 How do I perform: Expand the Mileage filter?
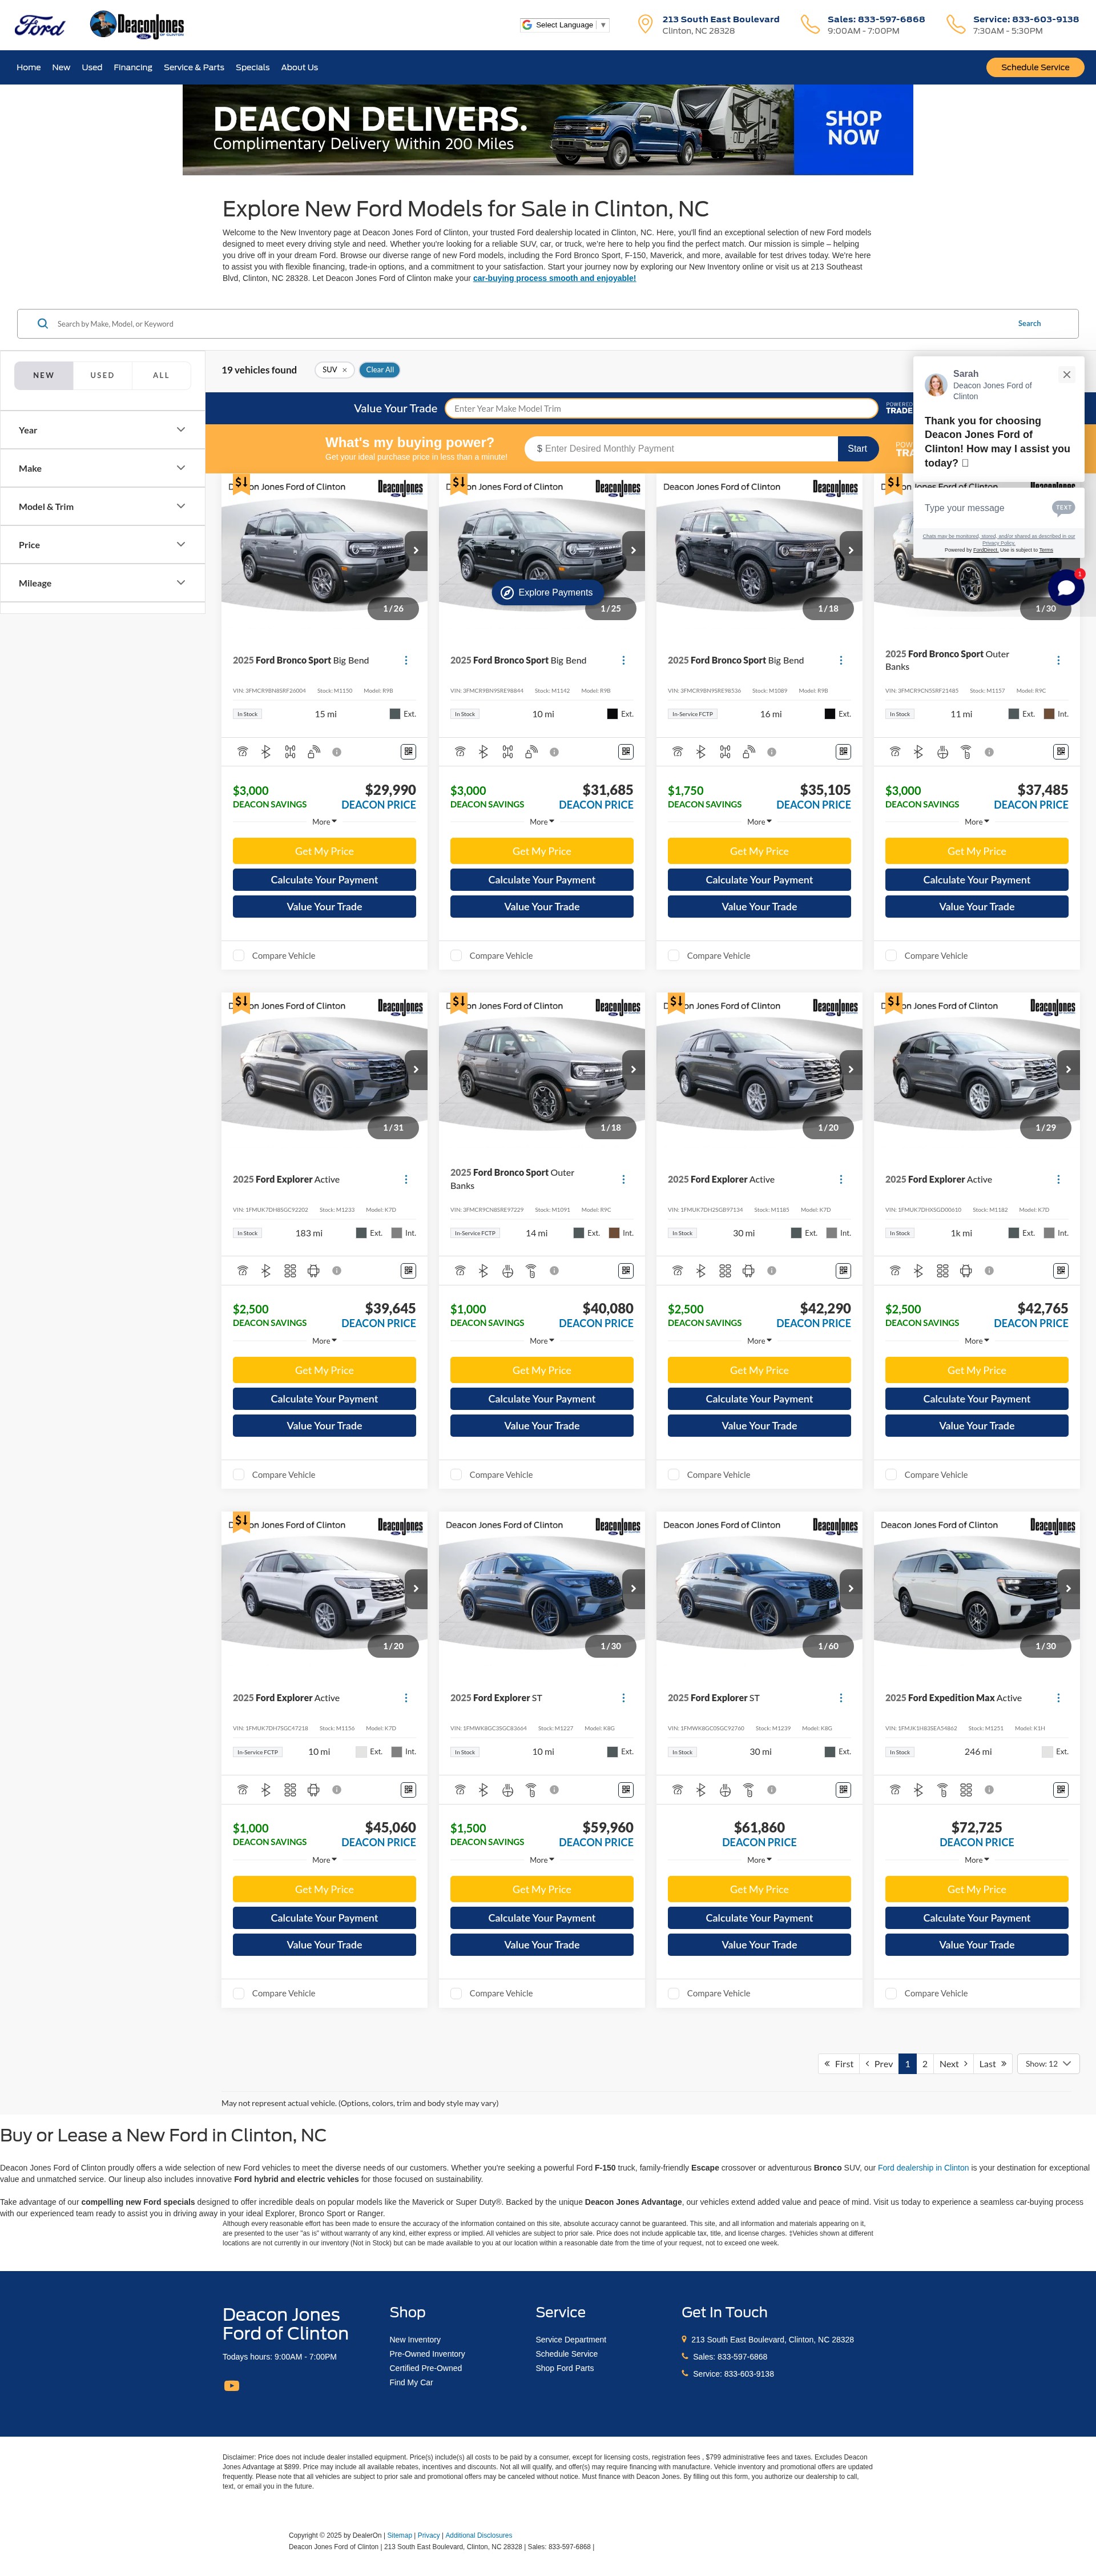coord(102,583)
